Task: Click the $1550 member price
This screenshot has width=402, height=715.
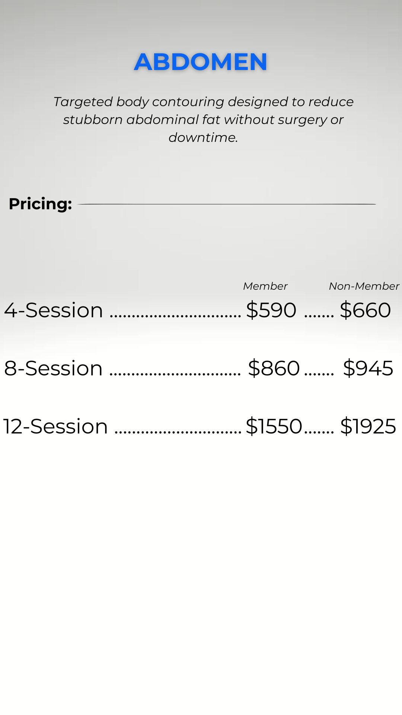Action: pyautogui.click(x=274, y=426)
